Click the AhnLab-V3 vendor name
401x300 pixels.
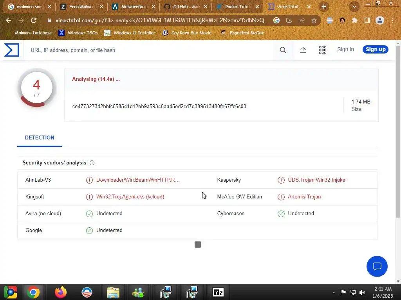(x=38, y=180)
